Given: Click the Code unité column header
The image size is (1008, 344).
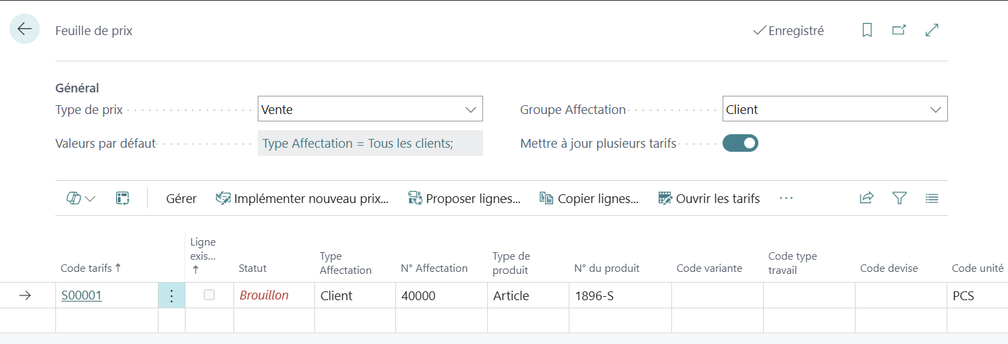Looking at the screenshot, I should 978,268.
